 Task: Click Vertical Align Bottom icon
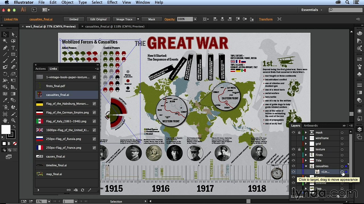point(252,19)
